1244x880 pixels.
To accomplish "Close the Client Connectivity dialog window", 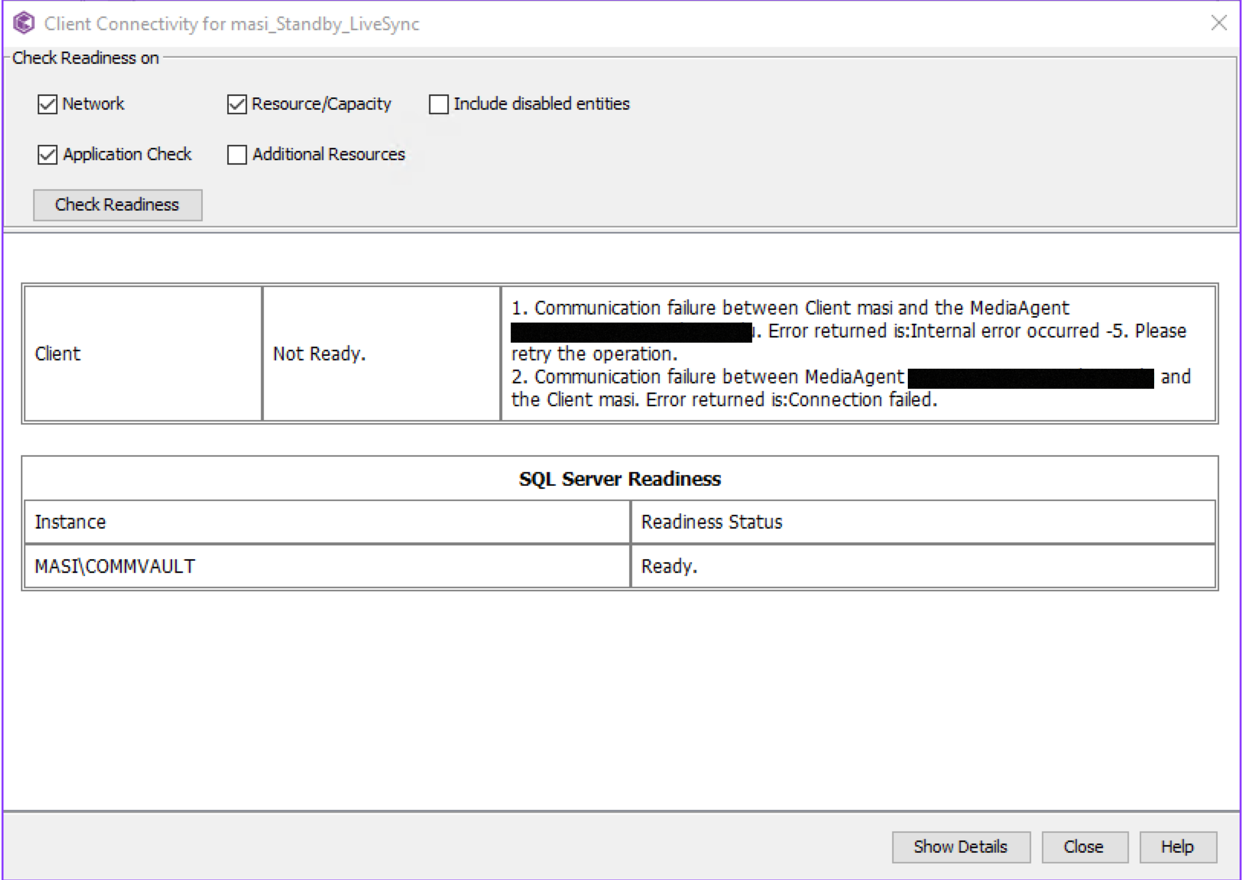I will pos(1218,23).
